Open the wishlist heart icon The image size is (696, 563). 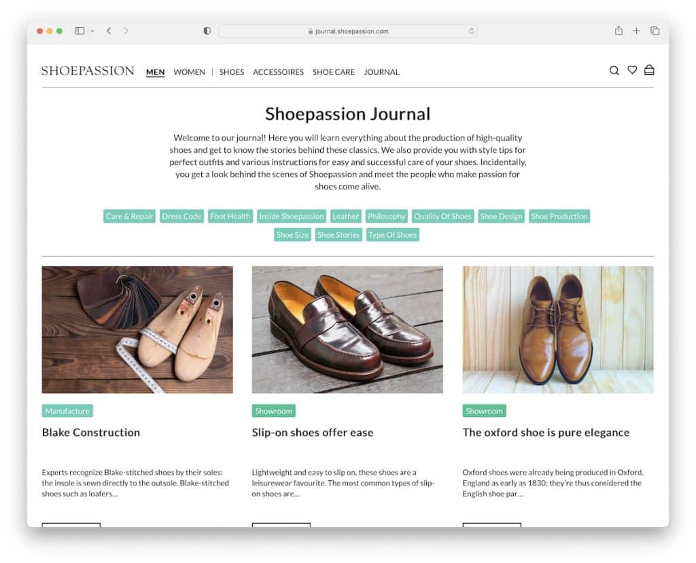[x=632, y=70]
